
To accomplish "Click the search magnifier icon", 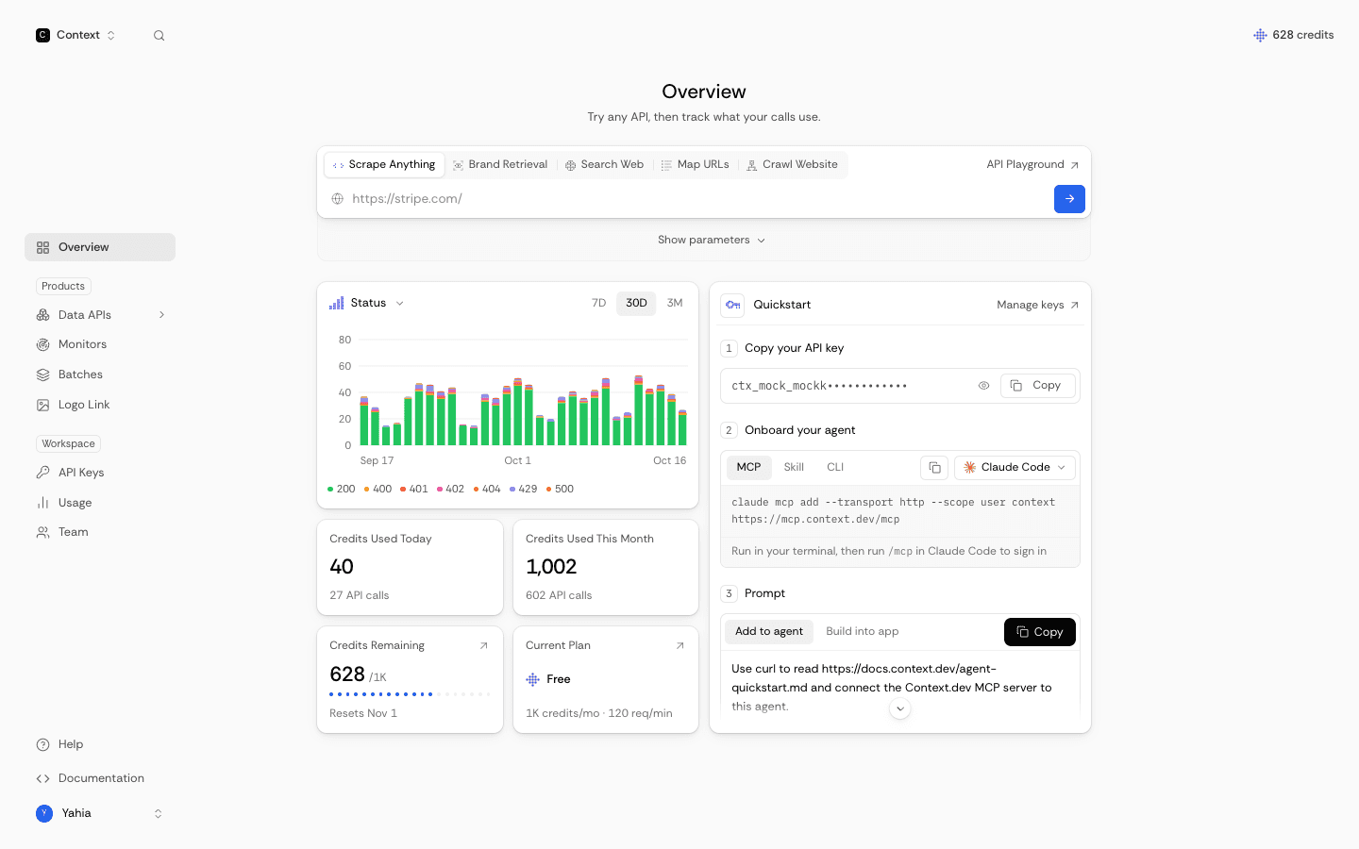I will point(159,36).
